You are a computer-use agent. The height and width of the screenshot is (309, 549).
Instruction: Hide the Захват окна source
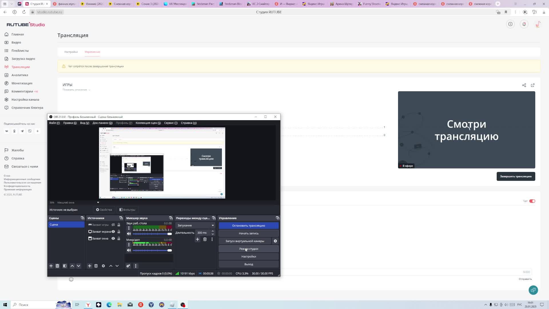(113, 238)
